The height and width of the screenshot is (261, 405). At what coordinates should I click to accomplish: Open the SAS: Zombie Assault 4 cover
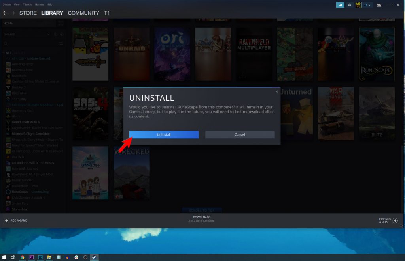tap(91, 114)
